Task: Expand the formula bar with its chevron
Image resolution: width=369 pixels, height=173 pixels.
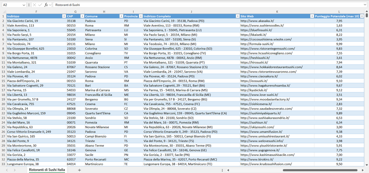Action: [x=365, y=5]
